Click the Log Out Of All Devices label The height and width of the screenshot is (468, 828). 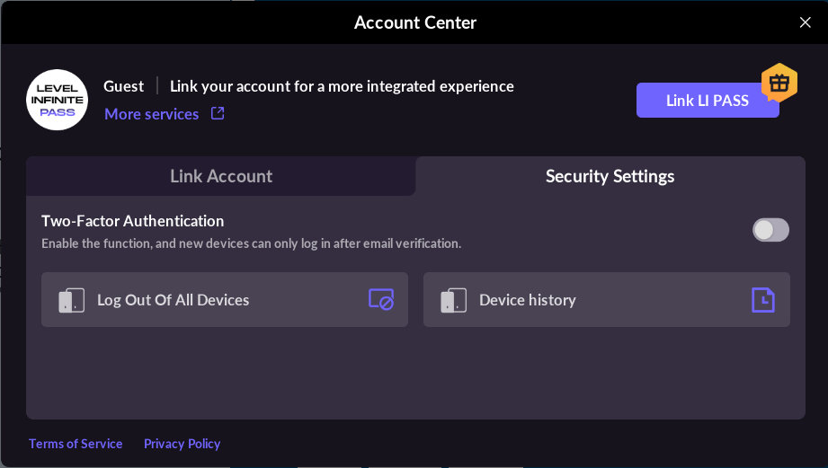coord(173,300)
